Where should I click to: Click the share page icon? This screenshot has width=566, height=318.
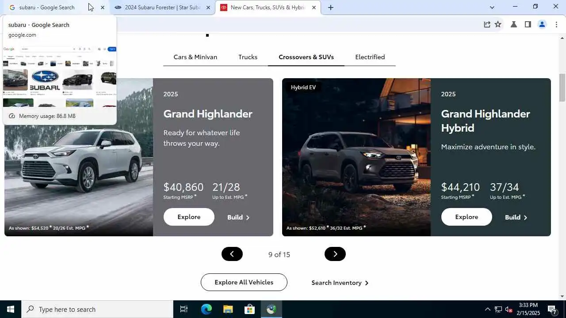point(487,24)
